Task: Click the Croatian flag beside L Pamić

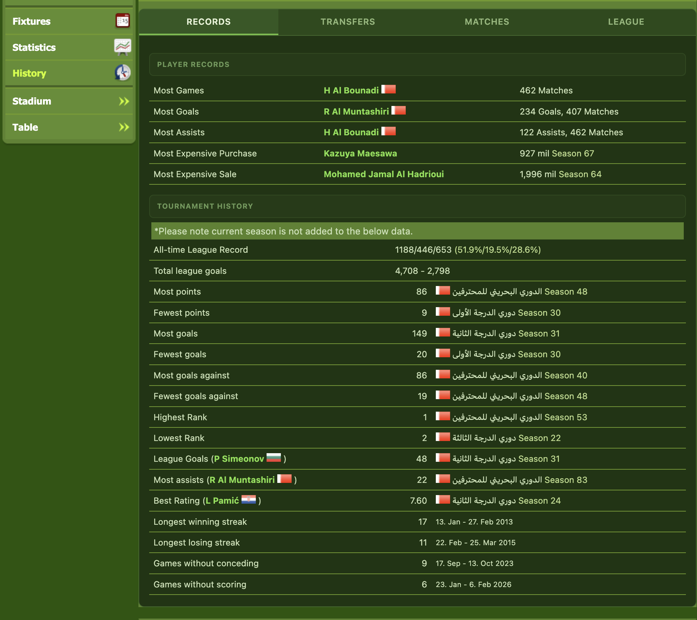Action: click(249, 499)
